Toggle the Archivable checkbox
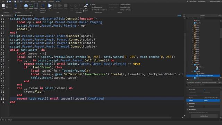 [204, 90]
